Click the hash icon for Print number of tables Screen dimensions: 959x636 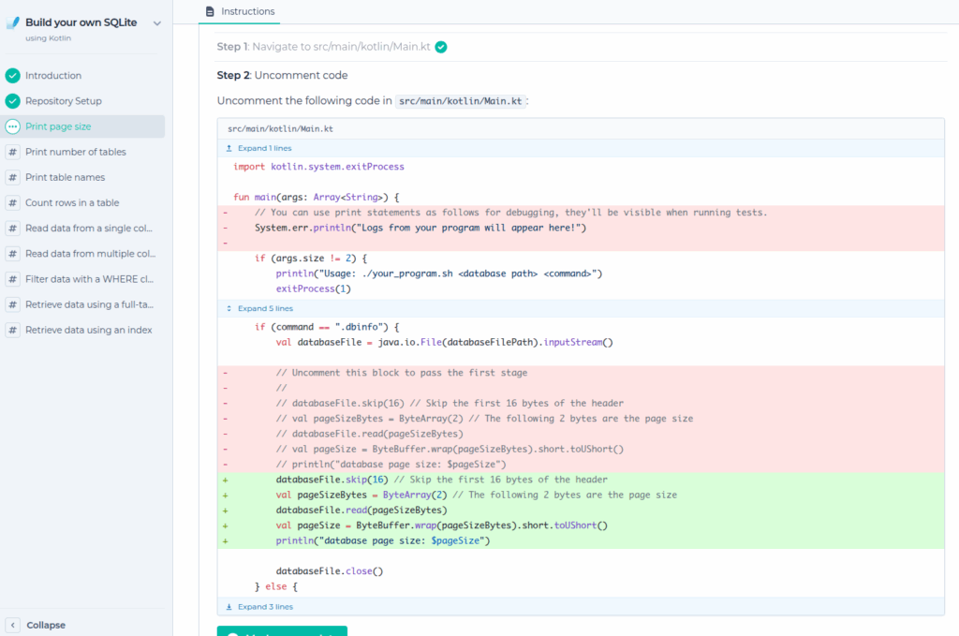(x=13, y=153)
